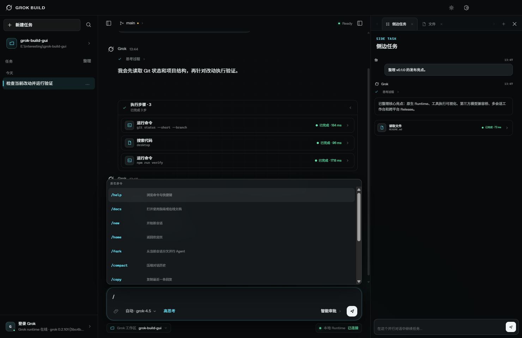The width and height of the screenshot is (522, 338).
Task: Select the /fork slash command
Action: 231,251
